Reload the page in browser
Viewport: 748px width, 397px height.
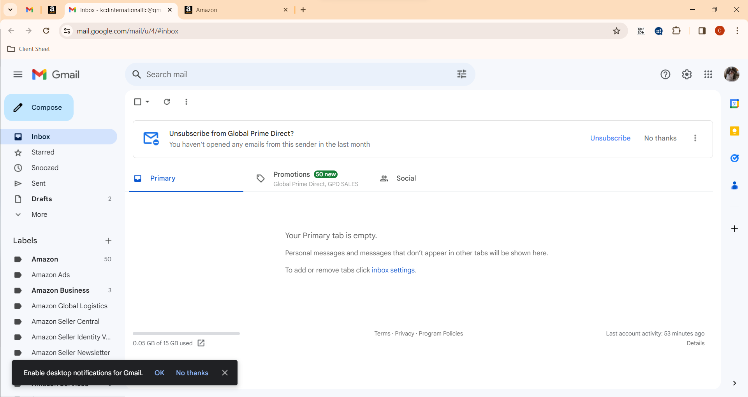coord(46,31)
